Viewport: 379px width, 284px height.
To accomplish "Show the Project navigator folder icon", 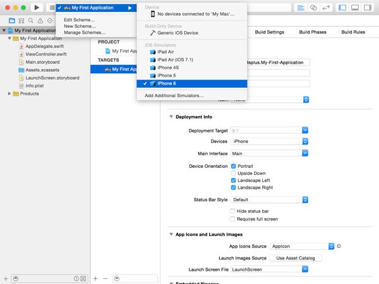I will point(12,21).
